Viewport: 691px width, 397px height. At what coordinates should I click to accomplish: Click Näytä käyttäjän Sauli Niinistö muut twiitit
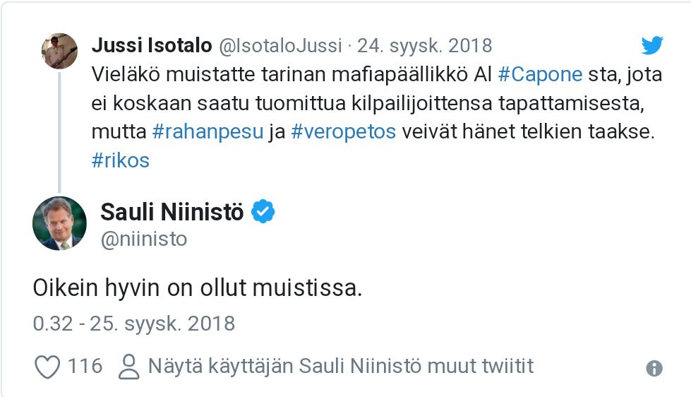coord(341,366)
